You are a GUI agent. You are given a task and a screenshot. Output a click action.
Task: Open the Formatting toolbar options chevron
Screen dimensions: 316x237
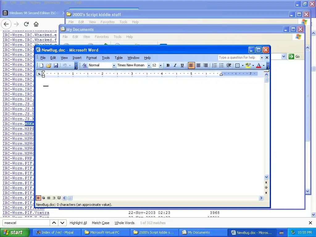point(268,65)
